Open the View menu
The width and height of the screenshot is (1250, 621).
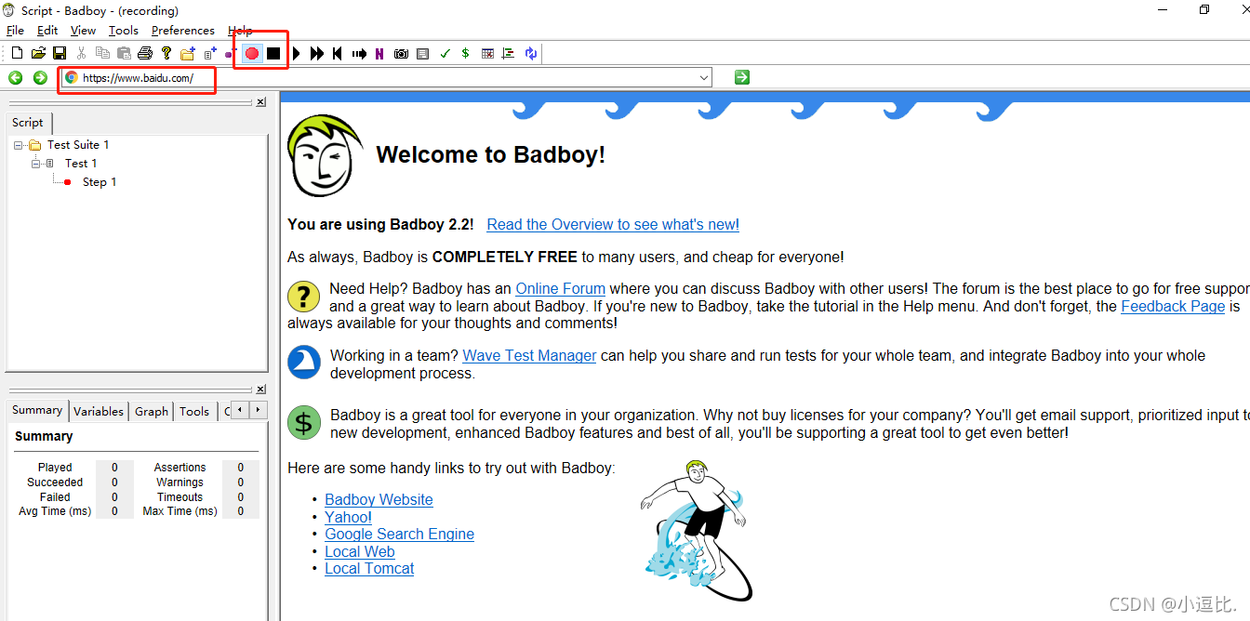83,31
